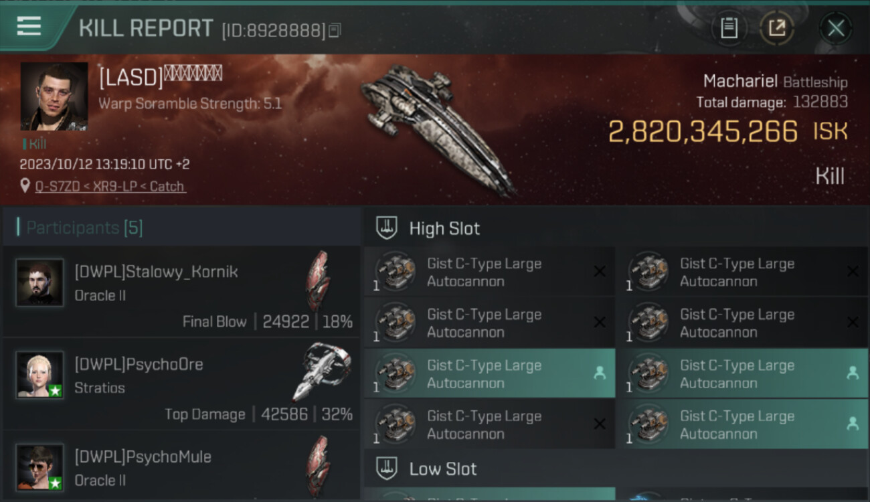Close the kill report window
The width and height of the screenshot is (870, 502).
click(x=836, y=28)
